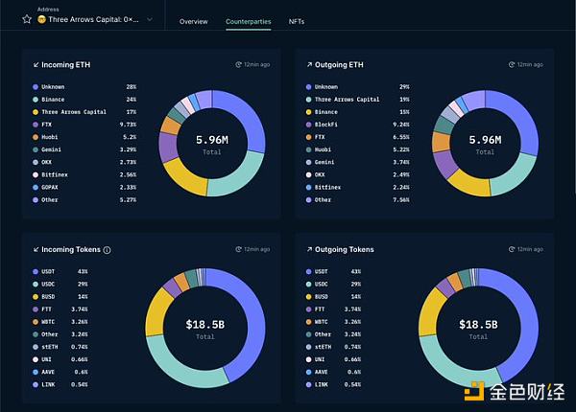Click Three Arrows Capital in Outgoing ETH legend
The height and width of the screenshot is (412, 576).
(348, 99)
